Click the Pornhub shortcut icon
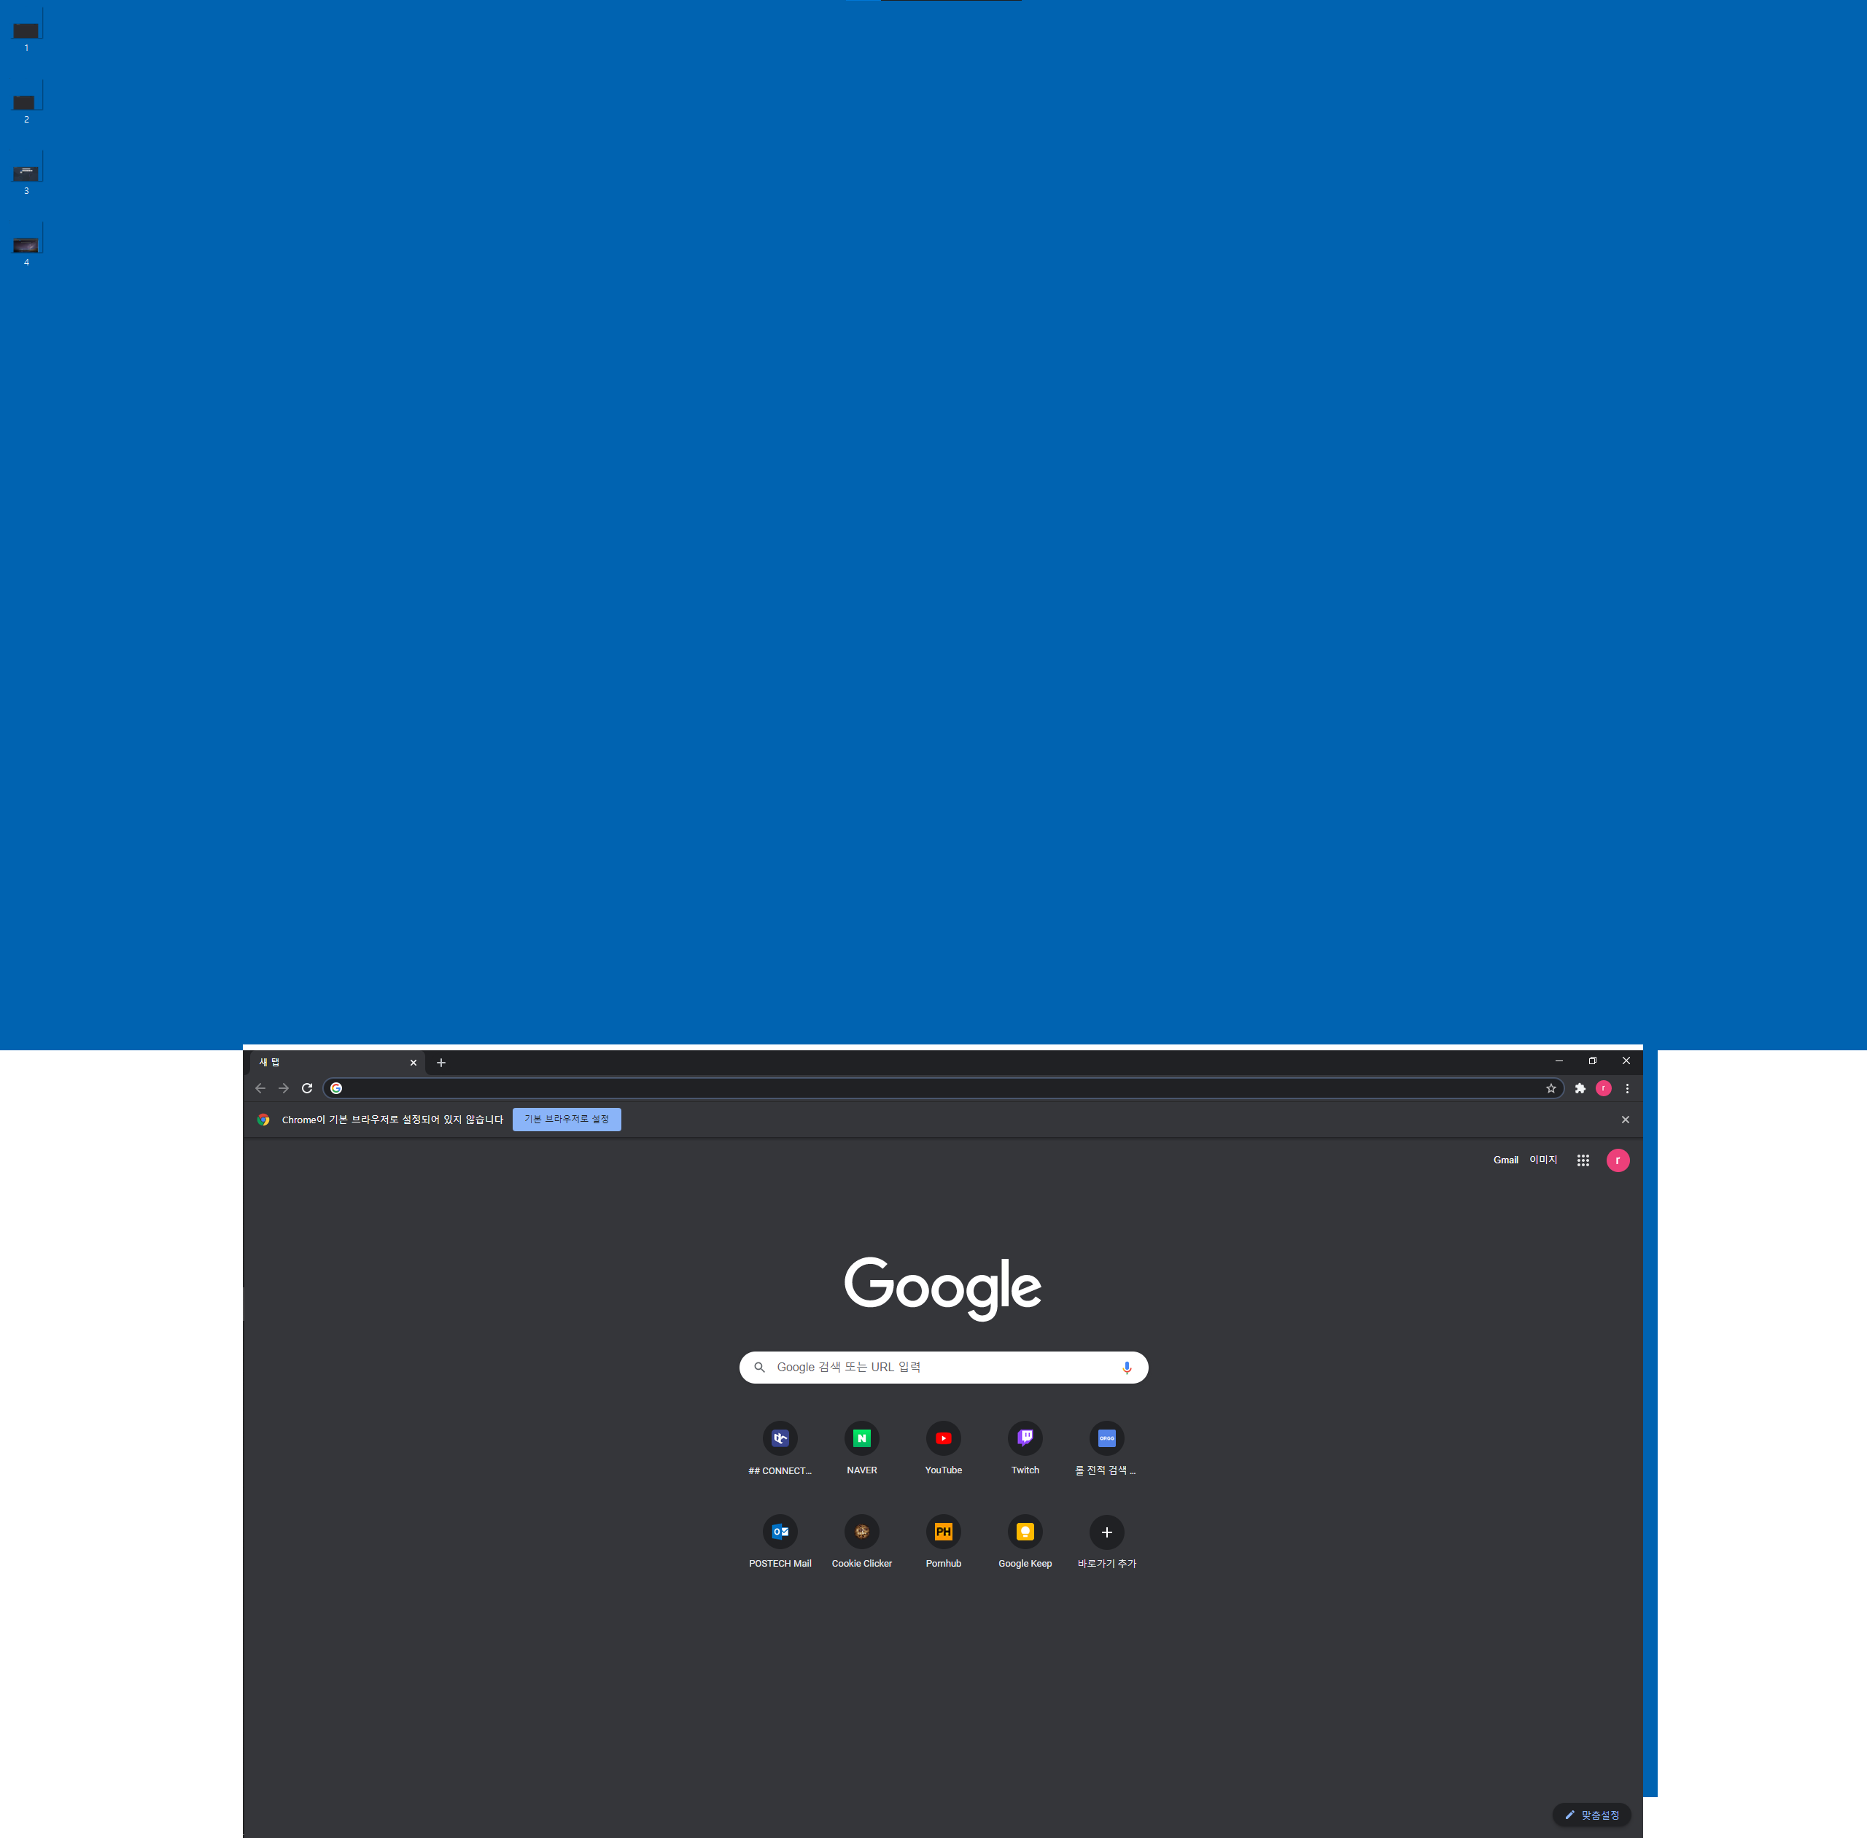 pos(943,1530)
